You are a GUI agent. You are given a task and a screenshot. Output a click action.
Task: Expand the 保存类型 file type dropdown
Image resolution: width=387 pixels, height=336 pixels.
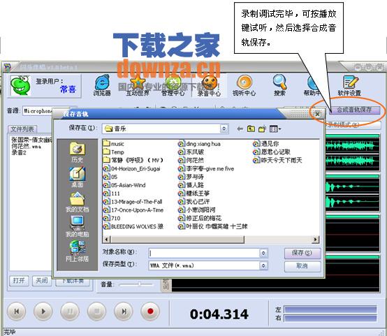[x=263, y=265]
